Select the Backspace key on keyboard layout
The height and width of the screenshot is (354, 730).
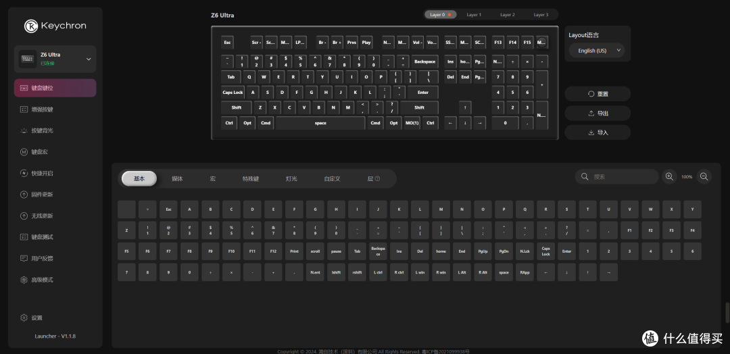click(x=424, y=61)
